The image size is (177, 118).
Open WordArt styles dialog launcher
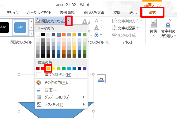107,42
